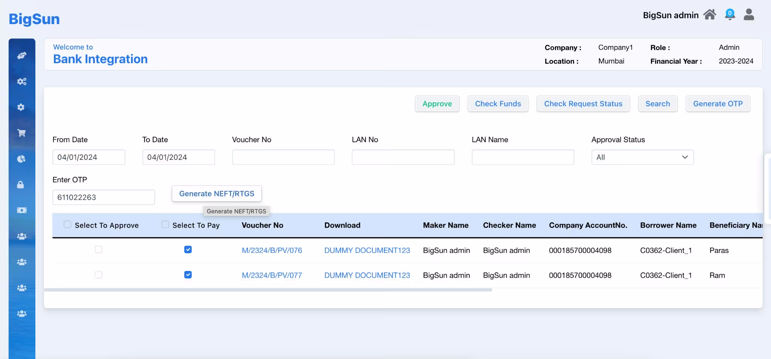Open the pie chart sidebar icon
Image resolution: width=771 pixels, height=359 pixels.
(21, 159)
